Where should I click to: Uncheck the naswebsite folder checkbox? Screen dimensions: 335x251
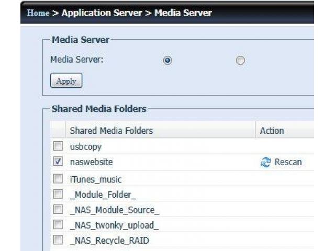(58, 162)
